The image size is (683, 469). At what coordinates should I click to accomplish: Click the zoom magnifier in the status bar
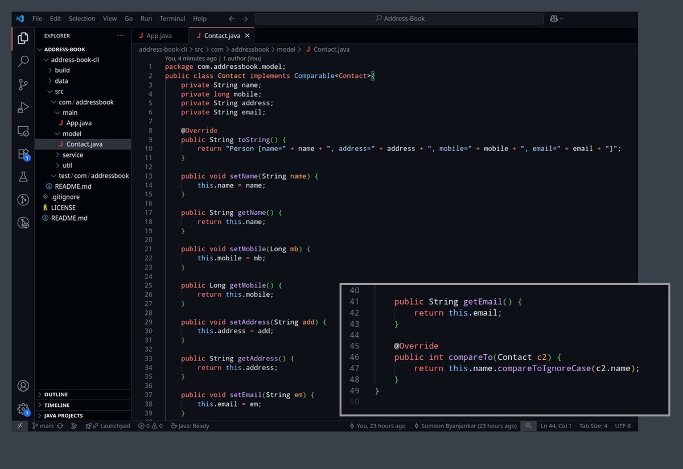tap(528, 426)
